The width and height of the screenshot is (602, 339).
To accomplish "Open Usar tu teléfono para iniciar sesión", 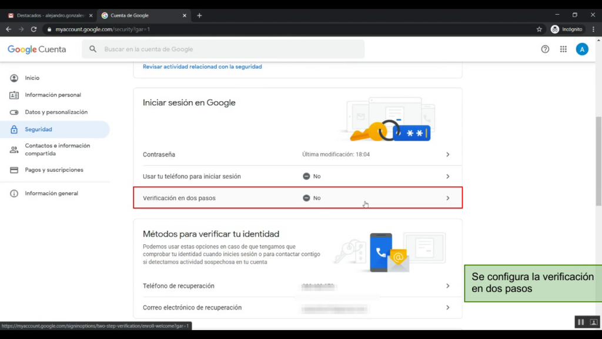I will [x=297, y=177].
